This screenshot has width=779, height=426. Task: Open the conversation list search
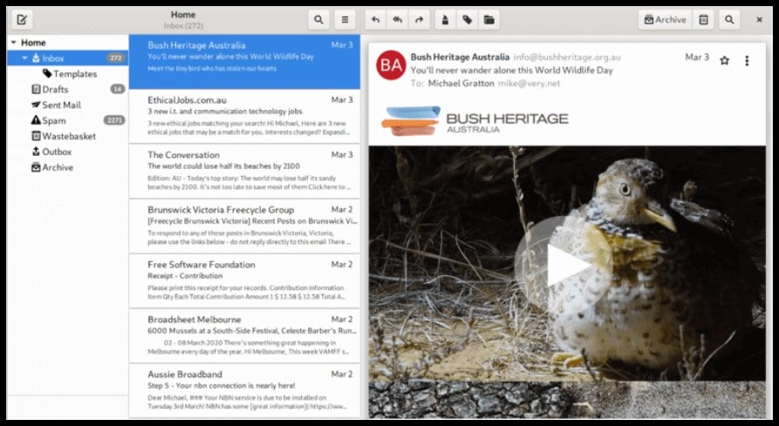tap(318, 20)
